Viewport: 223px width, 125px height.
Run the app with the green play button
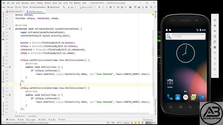pyautogui.click(x=99, y=7)
